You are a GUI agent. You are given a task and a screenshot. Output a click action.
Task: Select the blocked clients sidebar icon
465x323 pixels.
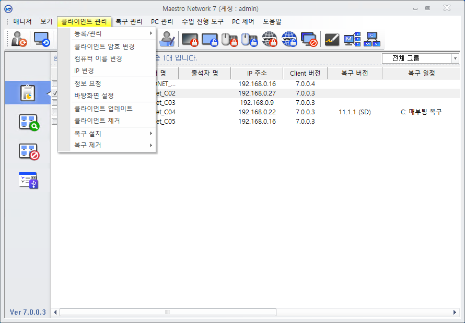pyautogui.click(x=29, y=151)
